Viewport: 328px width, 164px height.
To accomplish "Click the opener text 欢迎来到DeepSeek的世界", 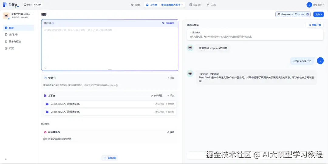I will pos(57,139).
